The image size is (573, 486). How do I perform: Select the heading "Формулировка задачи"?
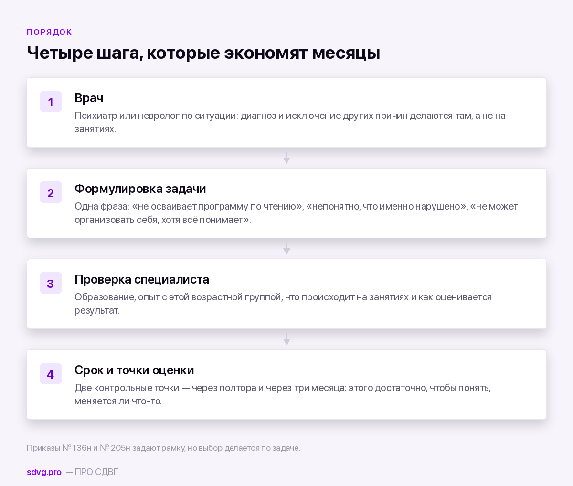[x=140, y=189]
